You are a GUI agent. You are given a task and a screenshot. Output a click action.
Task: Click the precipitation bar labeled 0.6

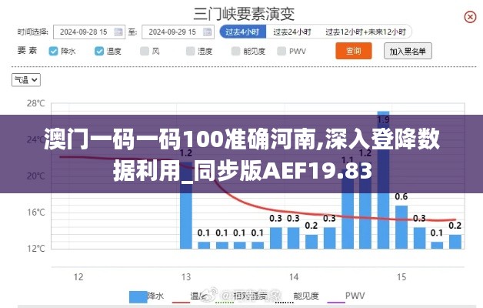(401, 227)
